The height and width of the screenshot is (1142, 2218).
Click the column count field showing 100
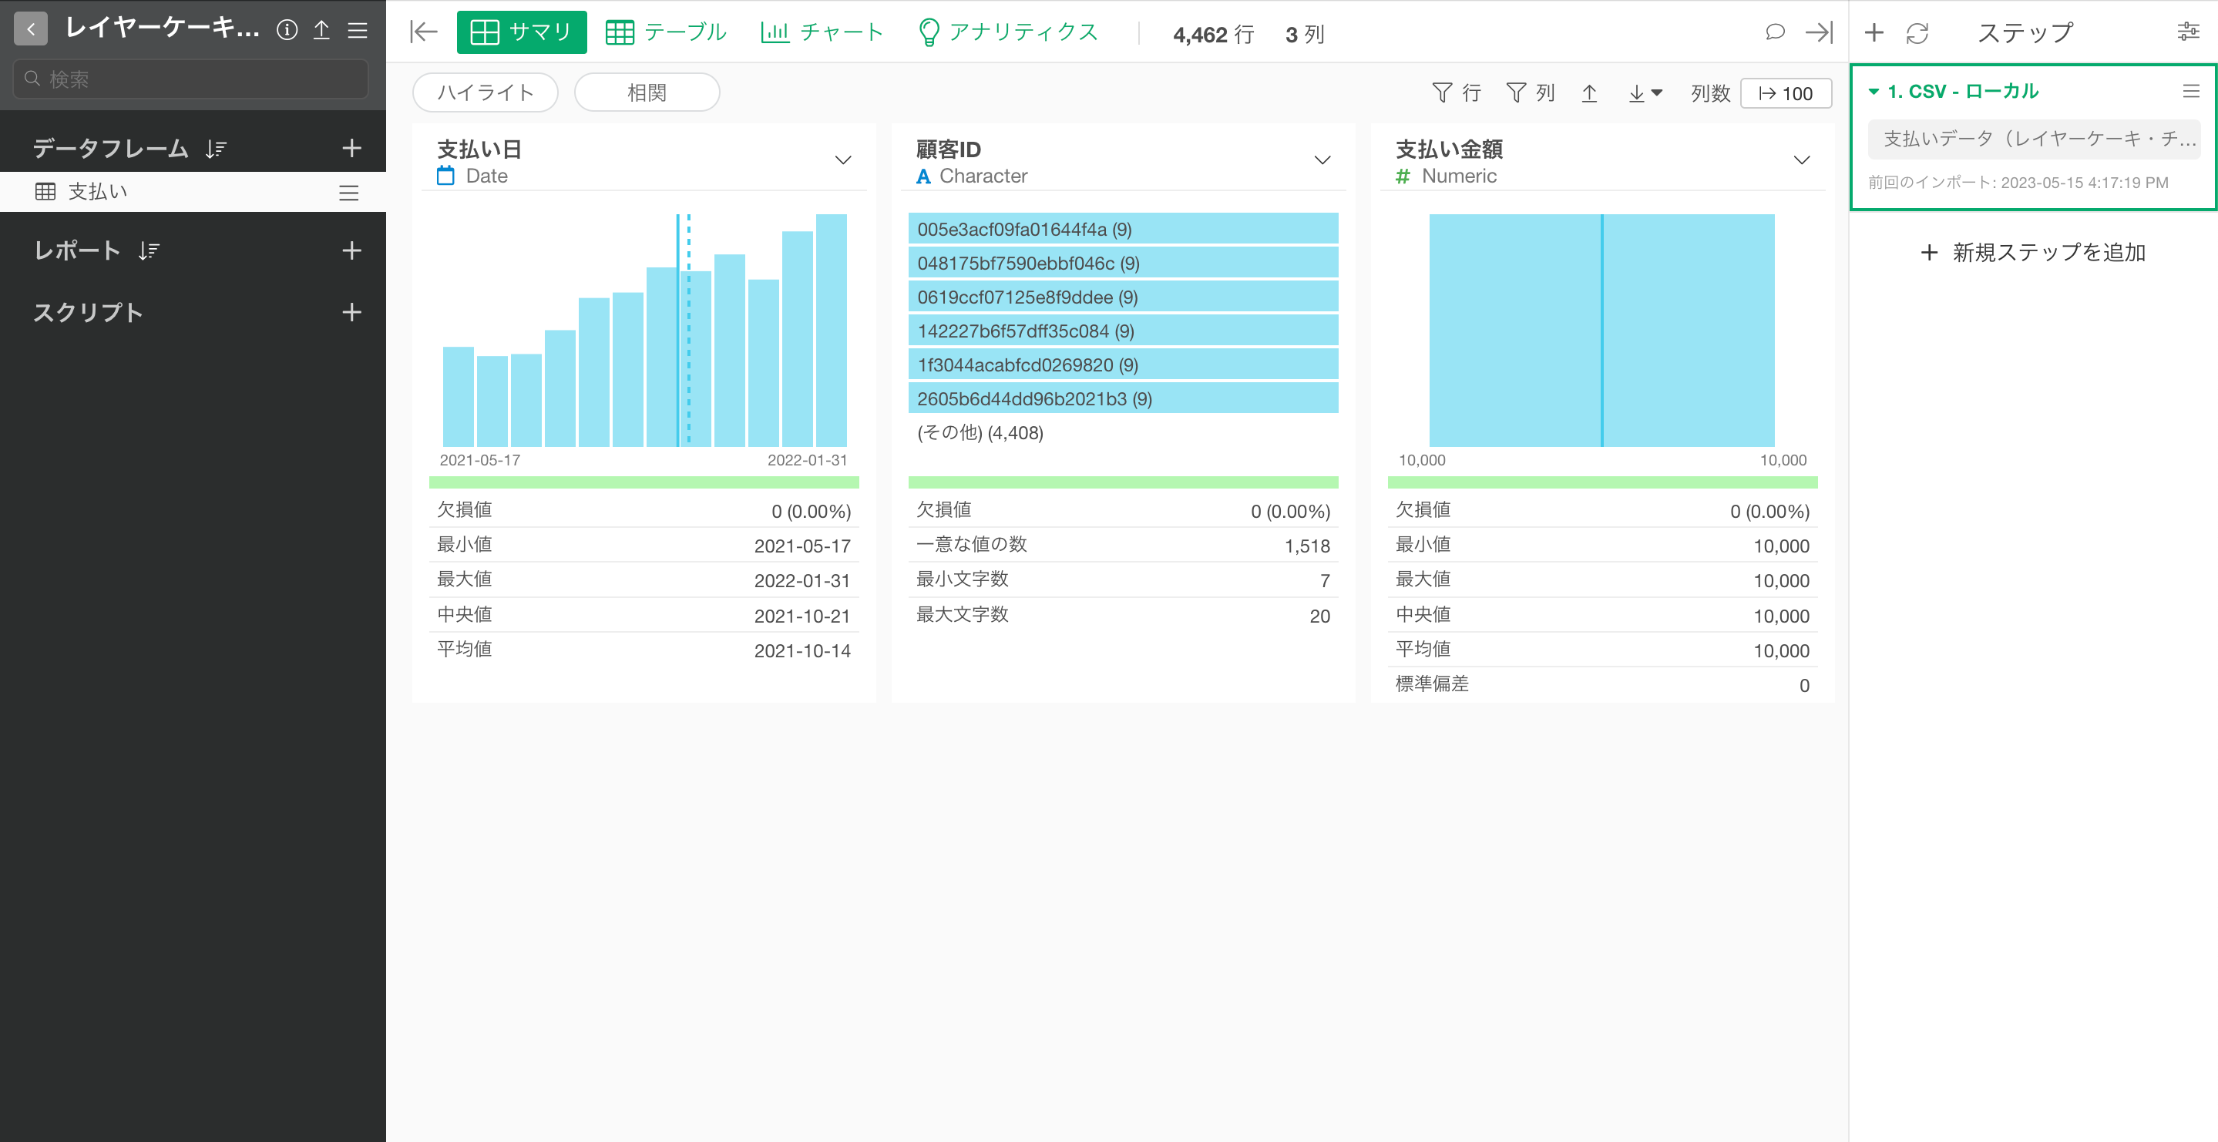click(1786, 93)
